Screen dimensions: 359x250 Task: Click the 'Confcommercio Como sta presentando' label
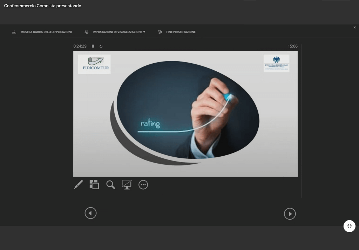tap(42, 6)
